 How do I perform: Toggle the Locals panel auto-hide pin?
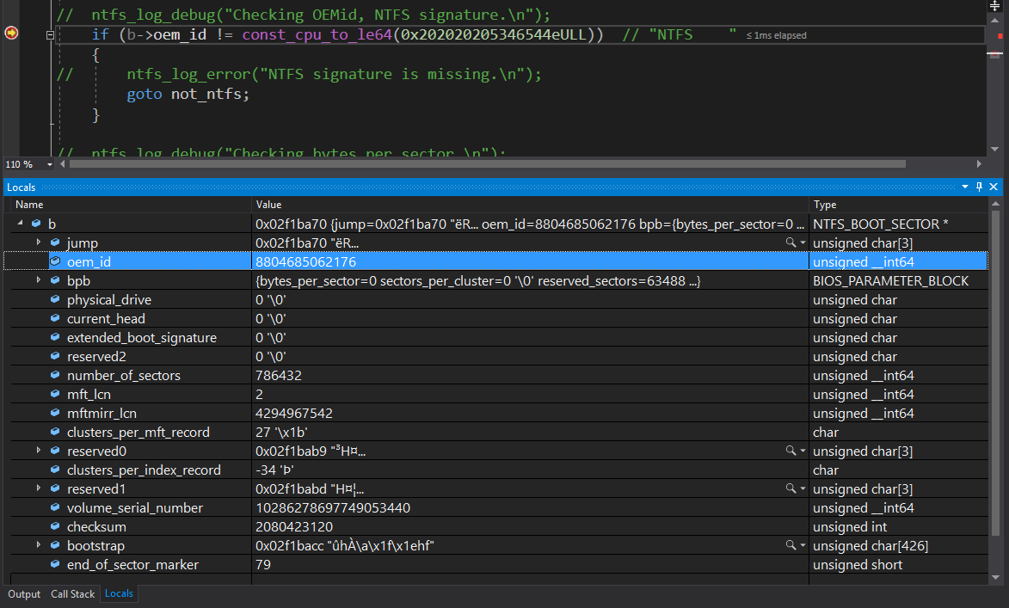coord(980,187)
